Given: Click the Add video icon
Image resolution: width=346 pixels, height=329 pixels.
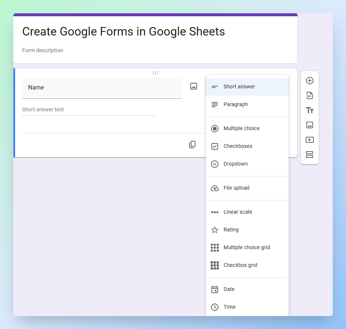Looking at the screenshot, I should point(310,140).
